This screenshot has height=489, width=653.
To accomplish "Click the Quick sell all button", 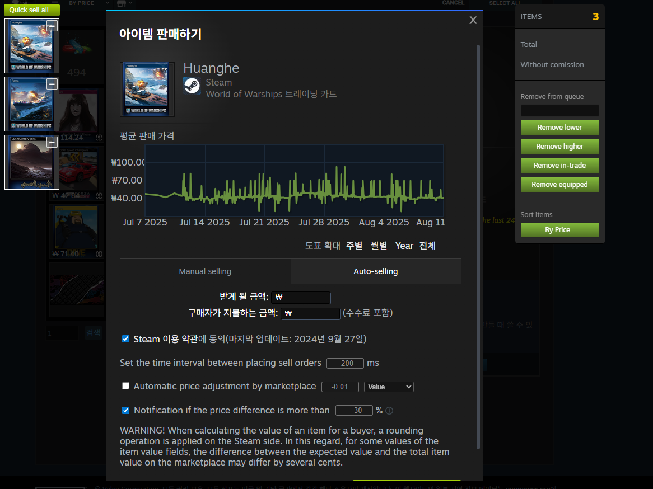I will pos(32,10).
